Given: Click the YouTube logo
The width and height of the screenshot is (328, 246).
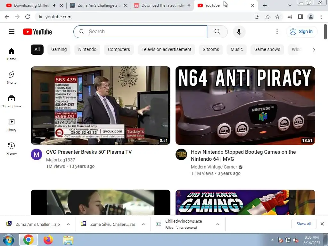Looking at the screenshot, I should click(37, 32).
